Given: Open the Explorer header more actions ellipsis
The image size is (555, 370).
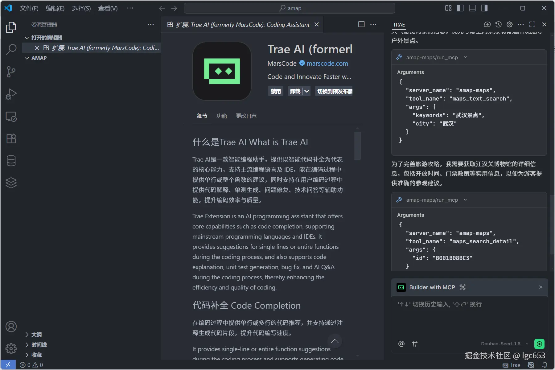Looking at the screenshot, I should pyautogui.click(x=151, y=25).
